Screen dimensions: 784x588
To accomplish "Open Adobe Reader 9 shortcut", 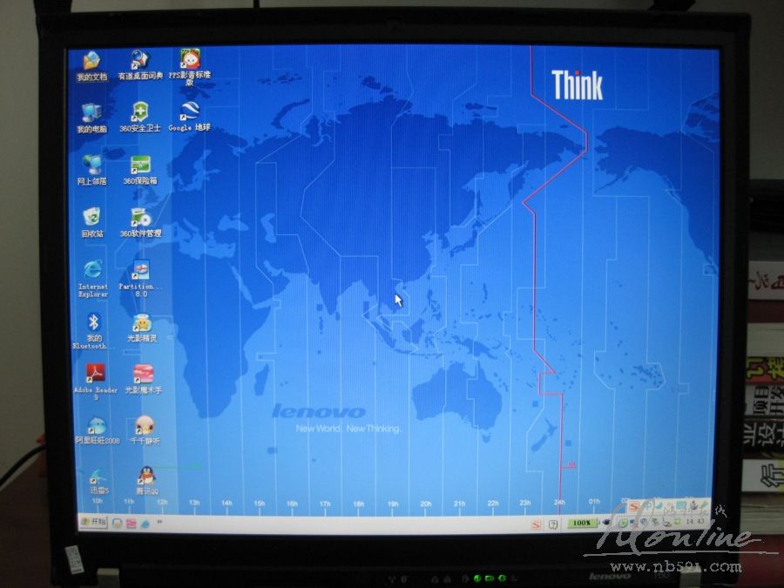I will click(x=96, y=382).
